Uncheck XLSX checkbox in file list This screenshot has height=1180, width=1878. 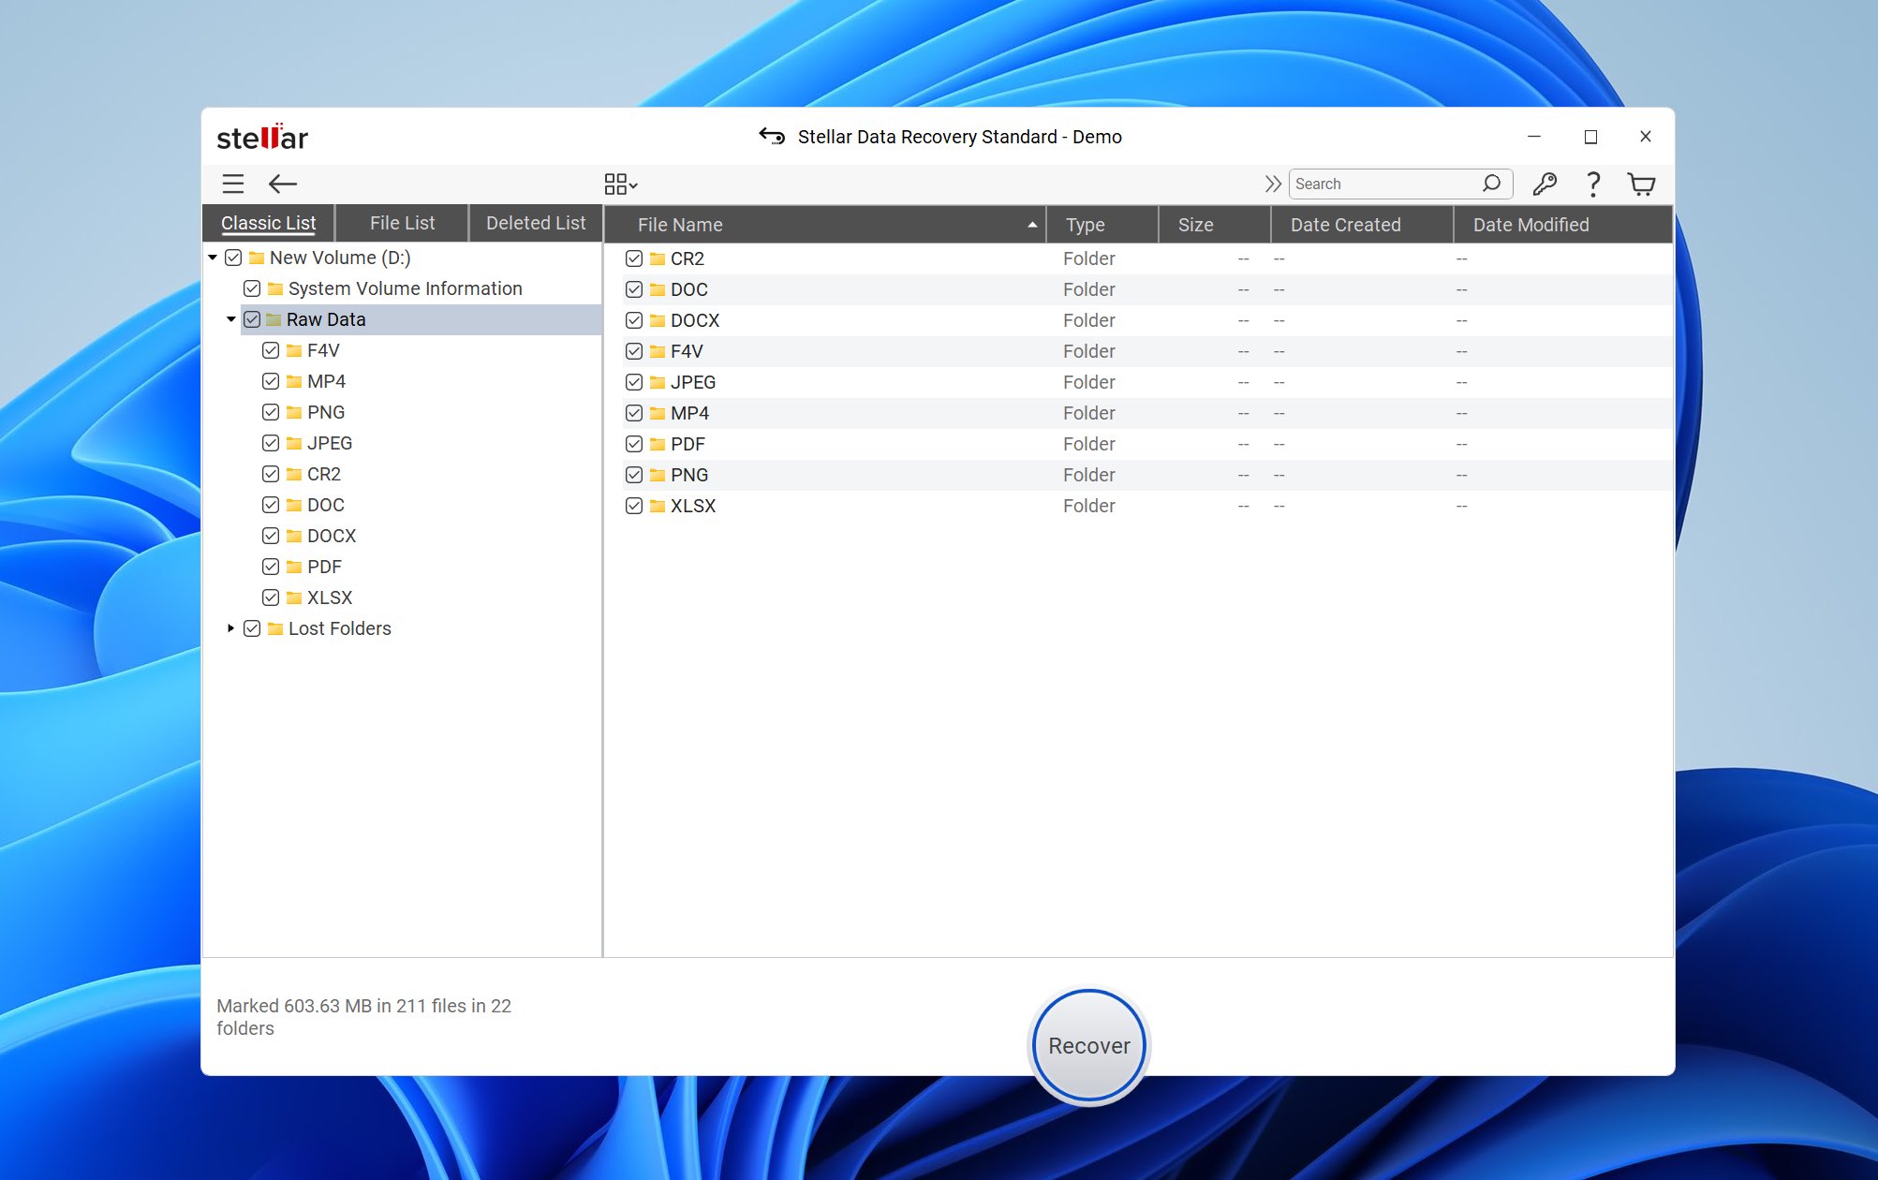[634, 506]
